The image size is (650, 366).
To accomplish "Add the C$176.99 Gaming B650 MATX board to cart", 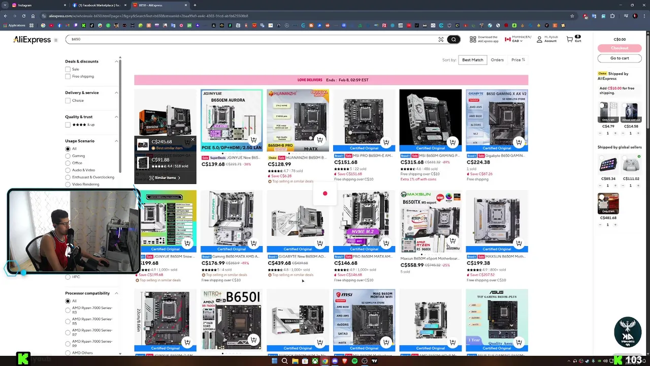I will [x=253, y=243].
